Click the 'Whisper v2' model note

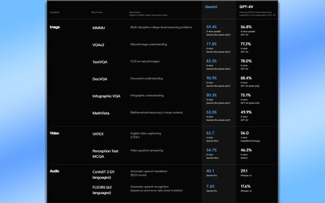coord(246,175)
